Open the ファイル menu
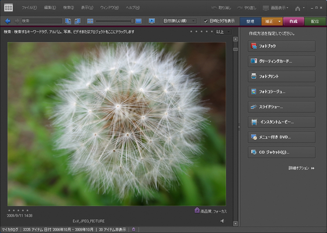This screenshot has width=327, height=233. tap(29, 8)
